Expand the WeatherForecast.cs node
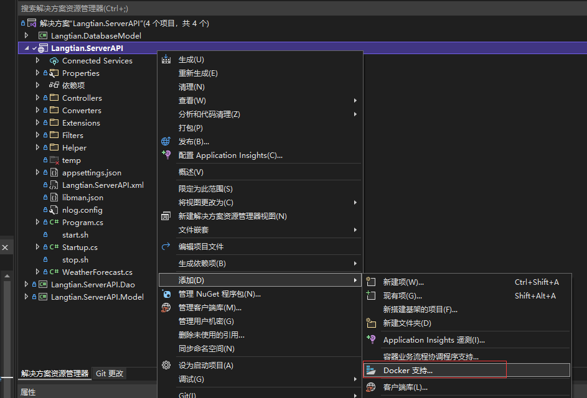 coord(37,272)
